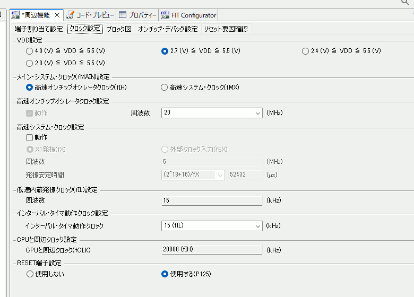Select VDD range 2.4V to 5.5V

tap(305, 51)
